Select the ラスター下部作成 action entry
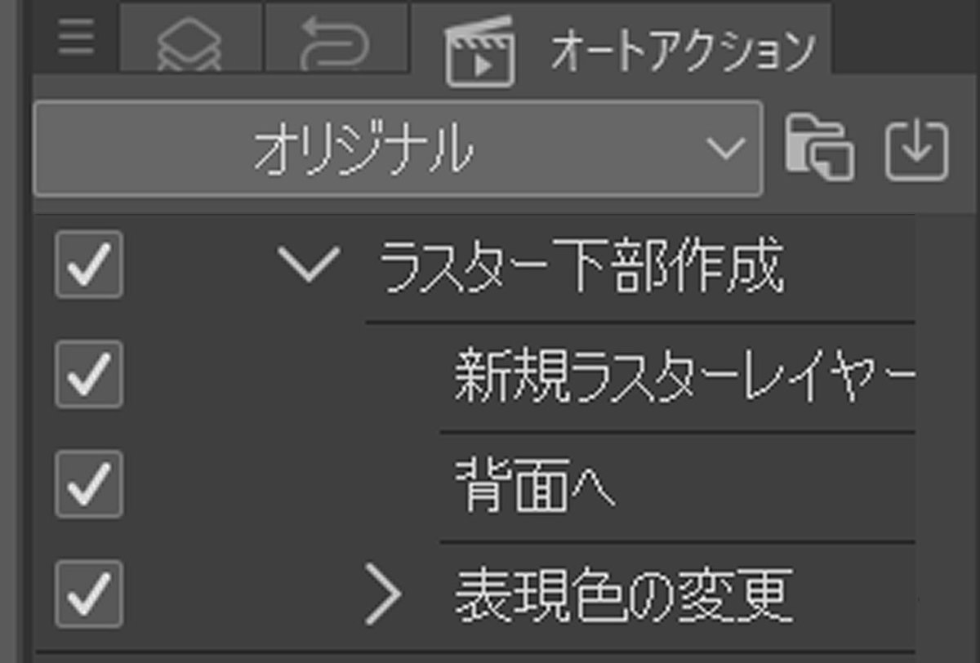The width and height of the screenshot is (980, 663). 581,267
